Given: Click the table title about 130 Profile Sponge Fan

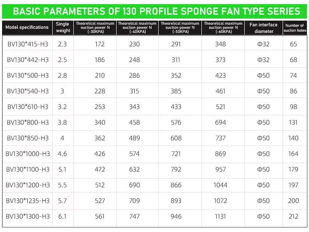Looking at the screenshot, I should pos(154,10).
